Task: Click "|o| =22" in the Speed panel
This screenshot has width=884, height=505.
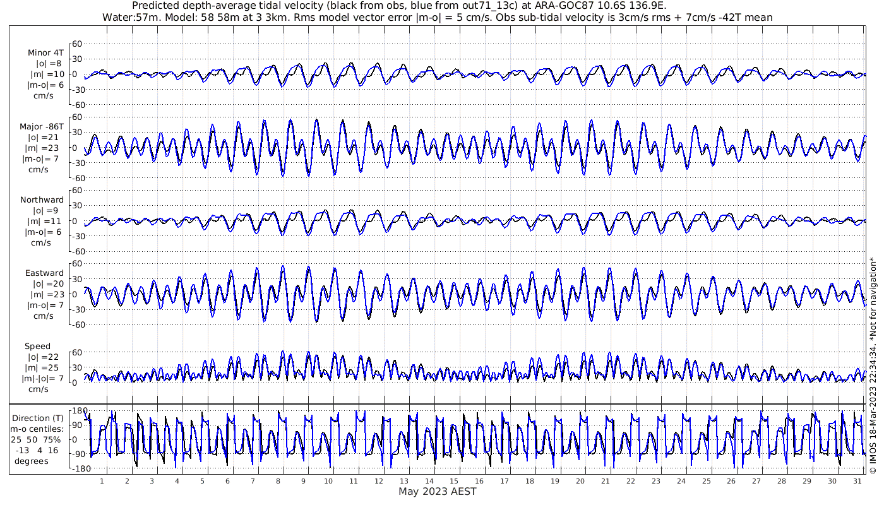Action: [x=45, y=357]
